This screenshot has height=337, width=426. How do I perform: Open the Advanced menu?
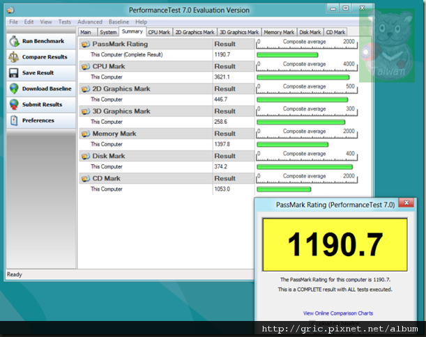point(90,22)
